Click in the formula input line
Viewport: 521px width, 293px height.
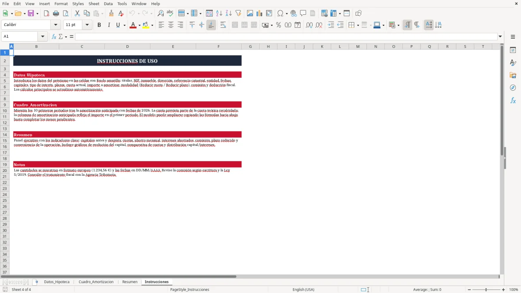coord(286,36)
